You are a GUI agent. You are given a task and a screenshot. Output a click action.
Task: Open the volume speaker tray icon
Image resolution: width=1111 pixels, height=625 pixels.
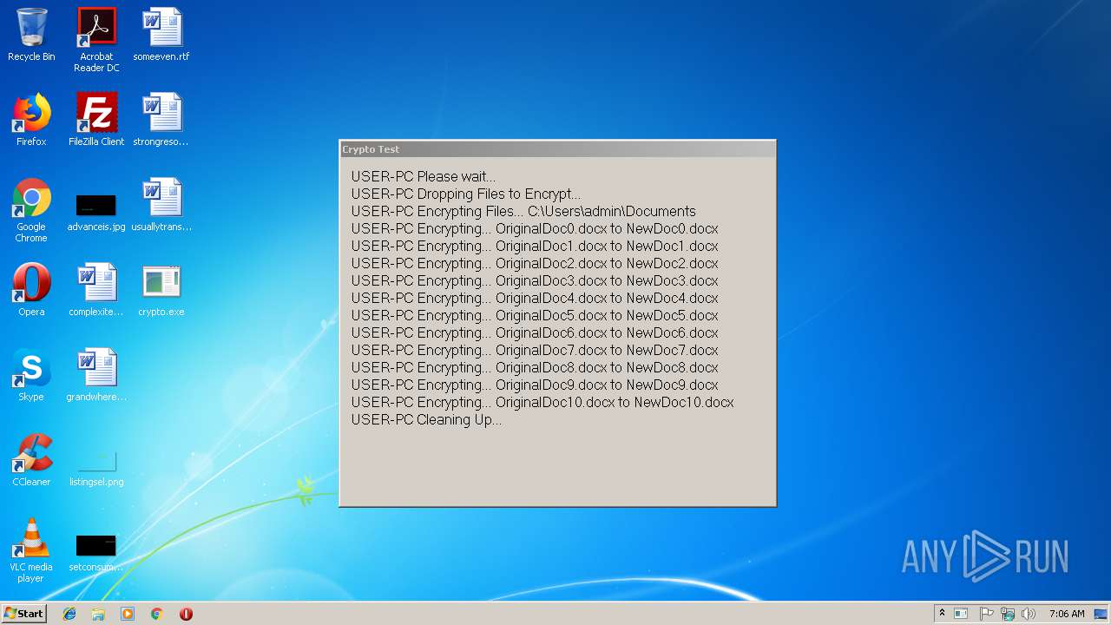pos(1029,614)
